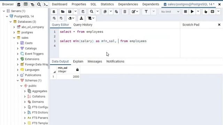223x125 pixels.
Task: Open the execute options dropdown arrow
Action: [198, 11]
